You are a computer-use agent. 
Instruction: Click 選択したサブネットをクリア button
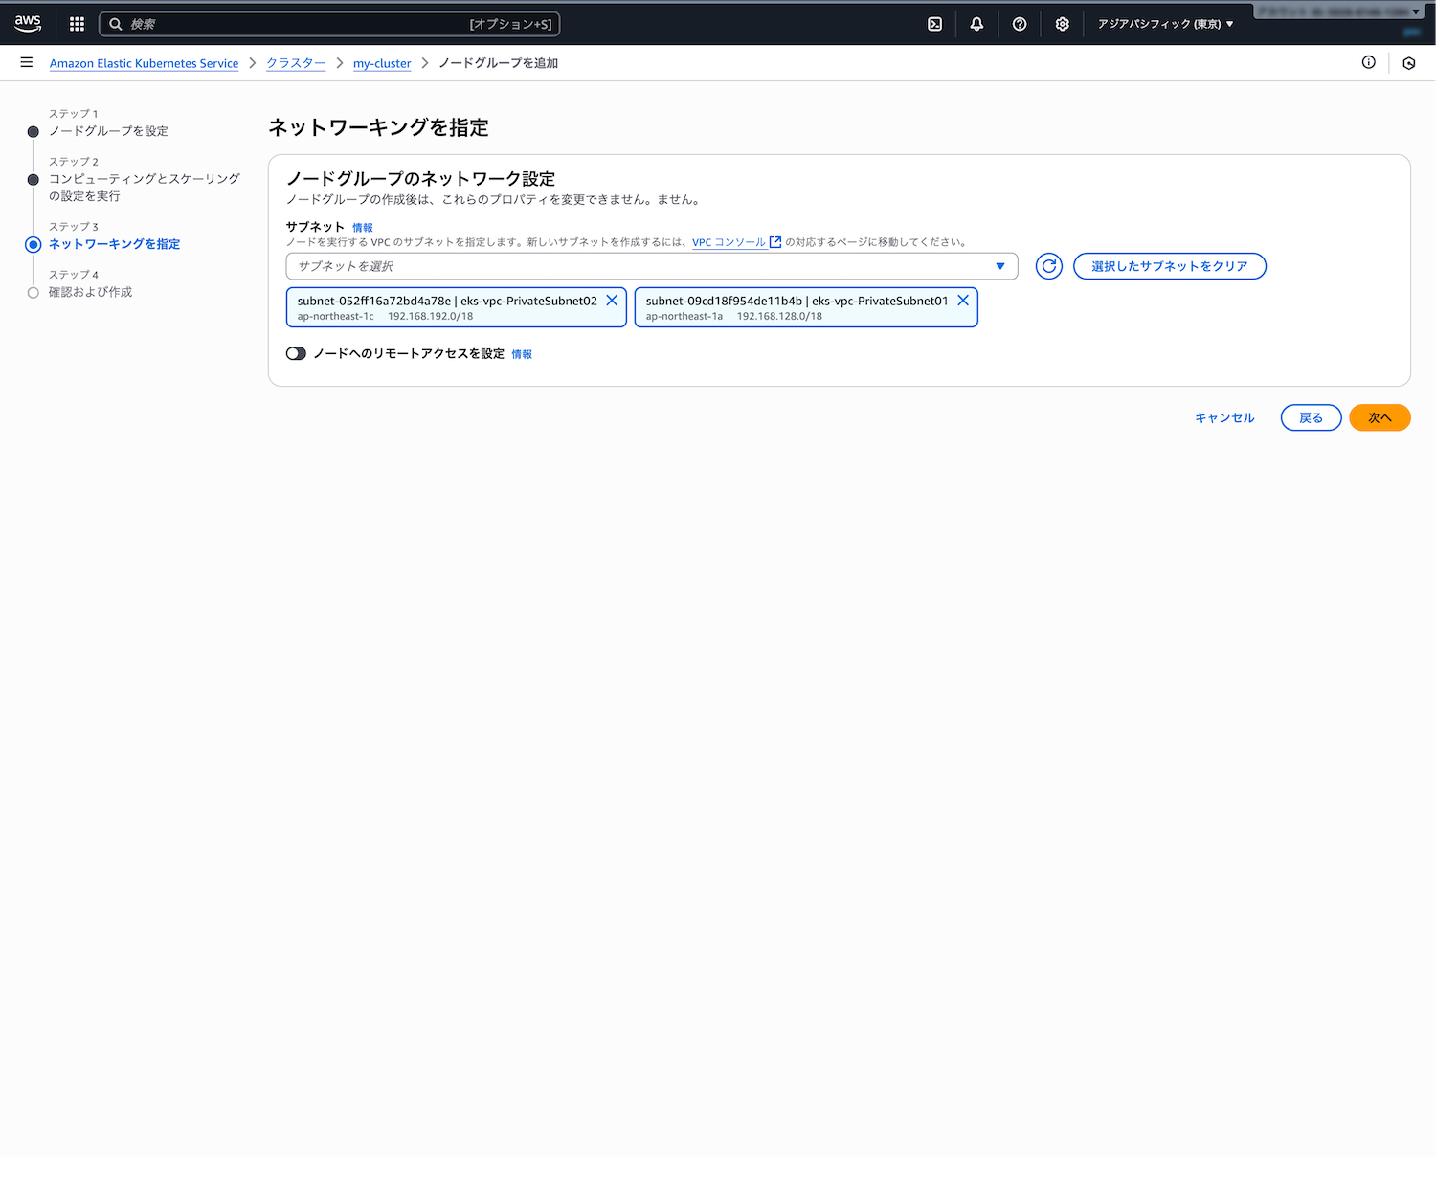tap(1169, 266)
